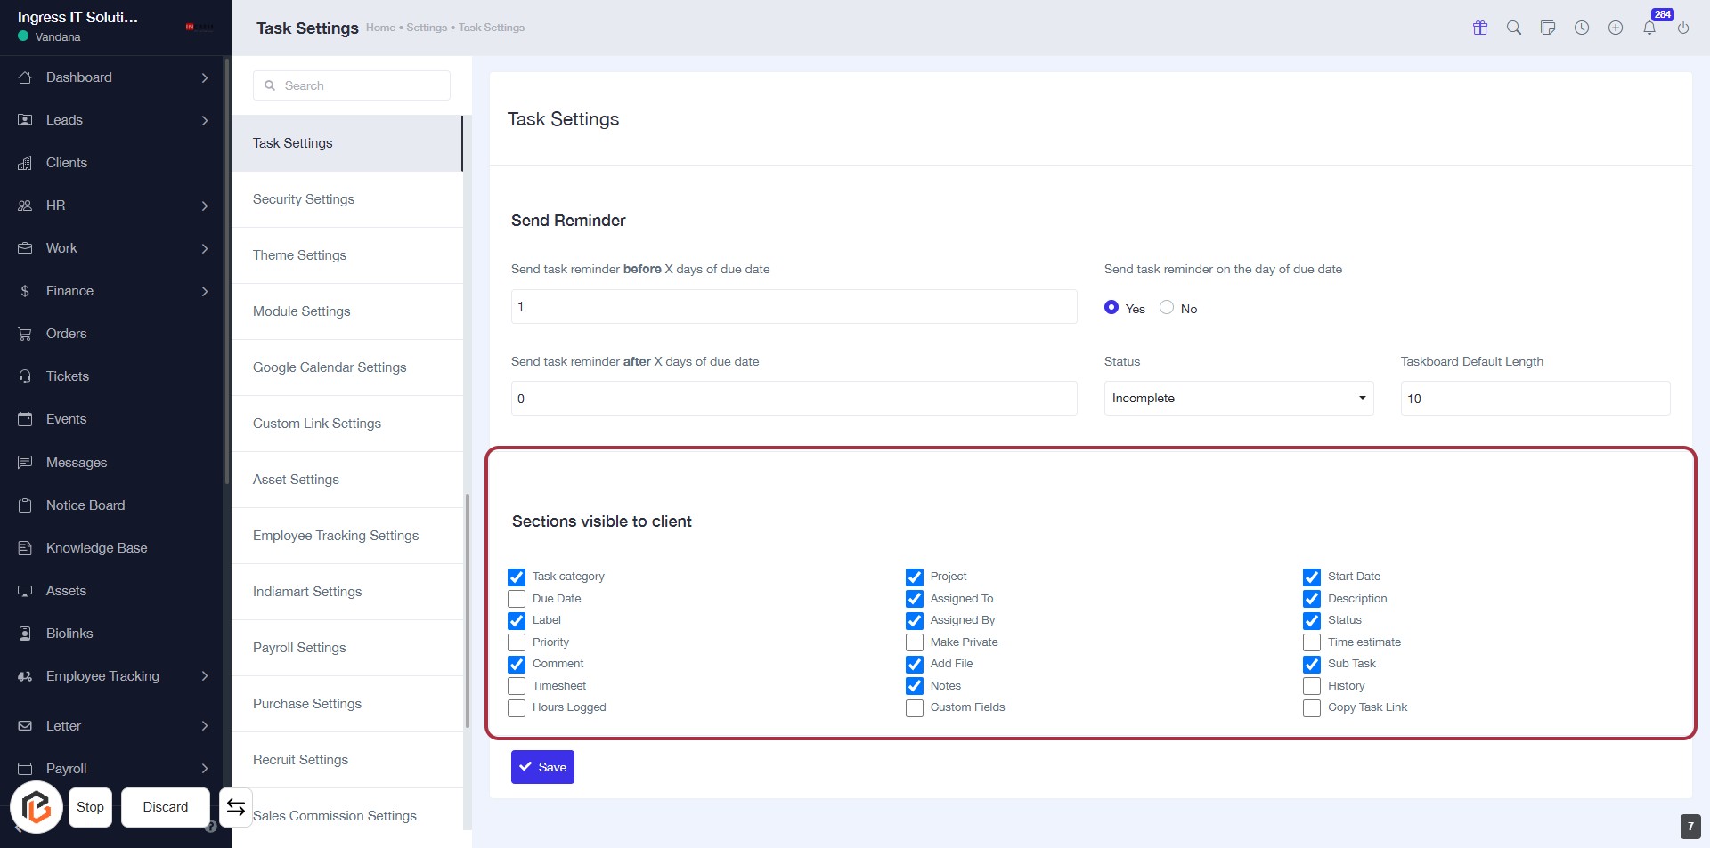Enable the Due Date checkbox
The height and width of the screenshot is (848, 1710).
click(x=517, y=599)
